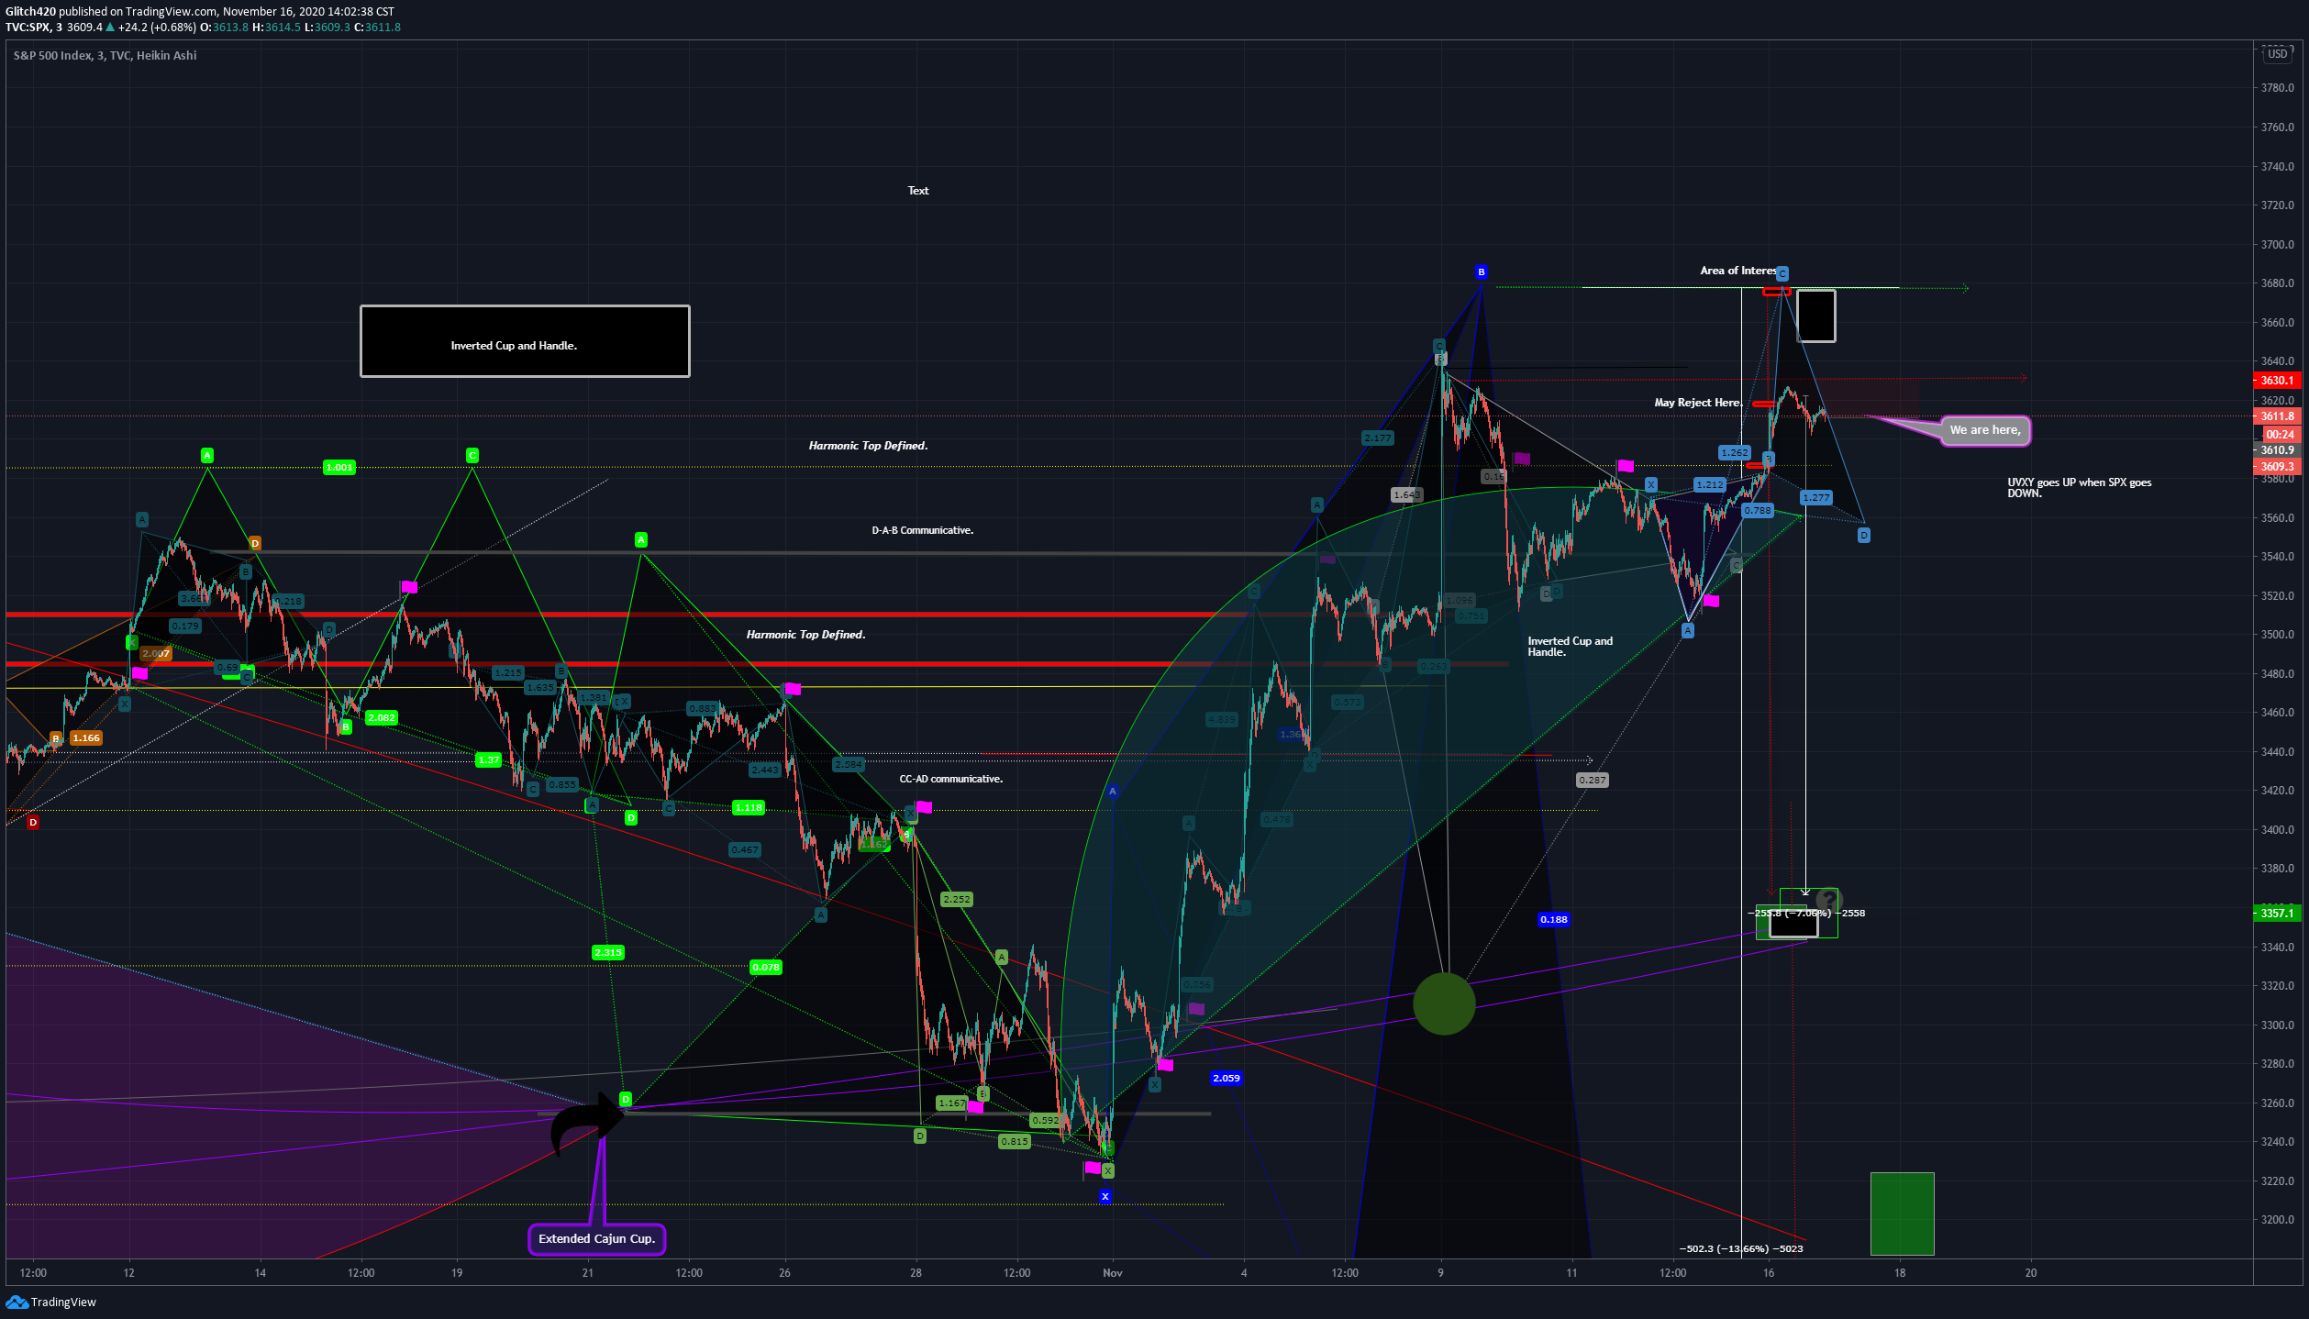Click the green 3357.1 price label
Screen dimensions: 2309x1319
[2277, 913]
